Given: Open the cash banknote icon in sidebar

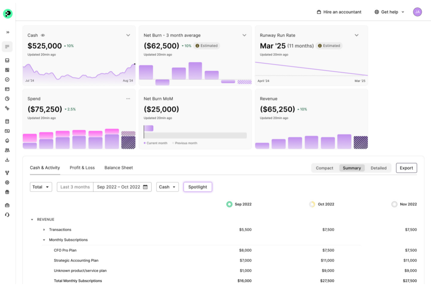Looking at the screenshot, I should [x=7, y=131].
